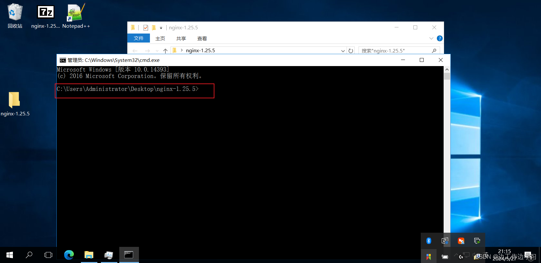Open cmd window system menu icon
This screenshot has height=263, width=541.
coord(63,60)
